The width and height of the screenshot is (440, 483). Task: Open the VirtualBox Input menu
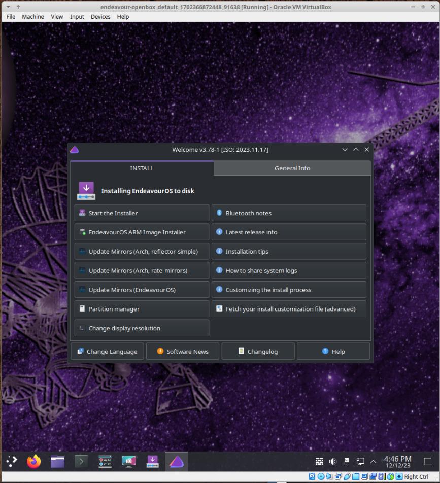coord(77,17)
